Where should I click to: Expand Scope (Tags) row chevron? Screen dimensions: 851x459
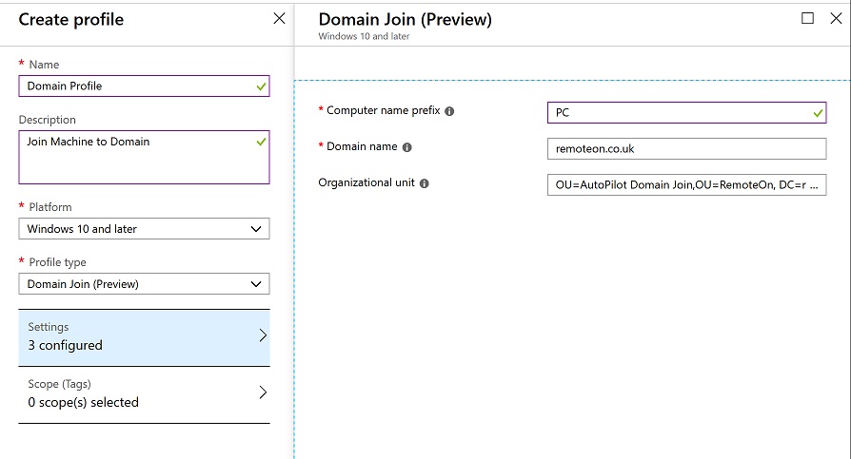(x=263, y=392)
